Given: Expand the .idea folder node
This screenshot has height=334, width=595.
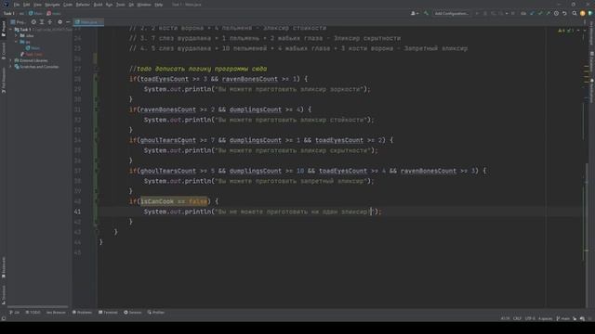Looking at the screenshot, I should (x=17, y=35).
